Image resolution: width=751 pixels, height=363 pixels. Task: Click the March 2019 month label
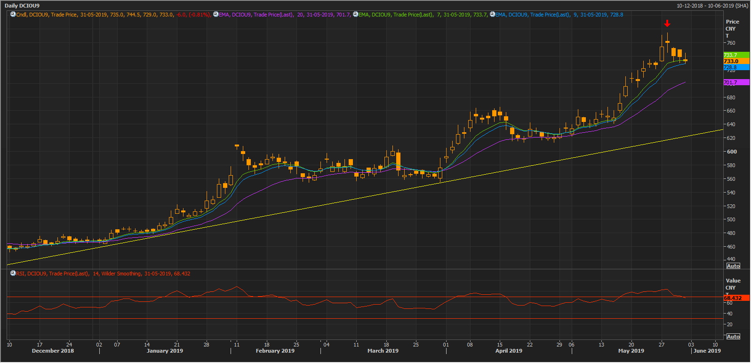tap(383, 351)
